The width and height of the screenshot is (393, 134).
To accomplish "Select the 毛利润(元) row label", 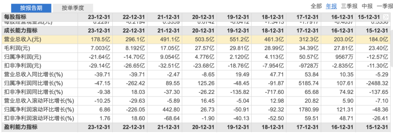I will 19,48.
